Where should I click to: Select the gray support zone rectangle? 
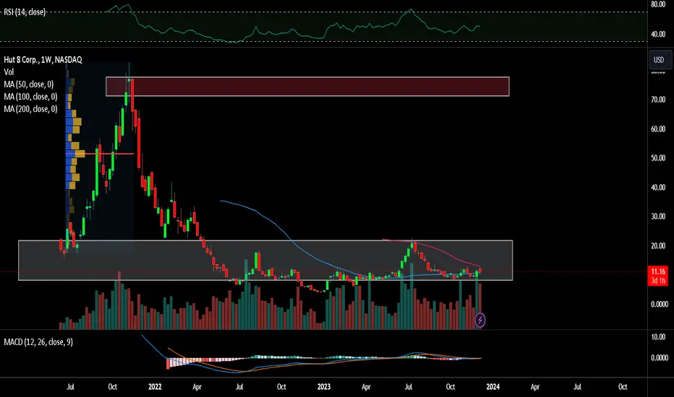point(265,260)
